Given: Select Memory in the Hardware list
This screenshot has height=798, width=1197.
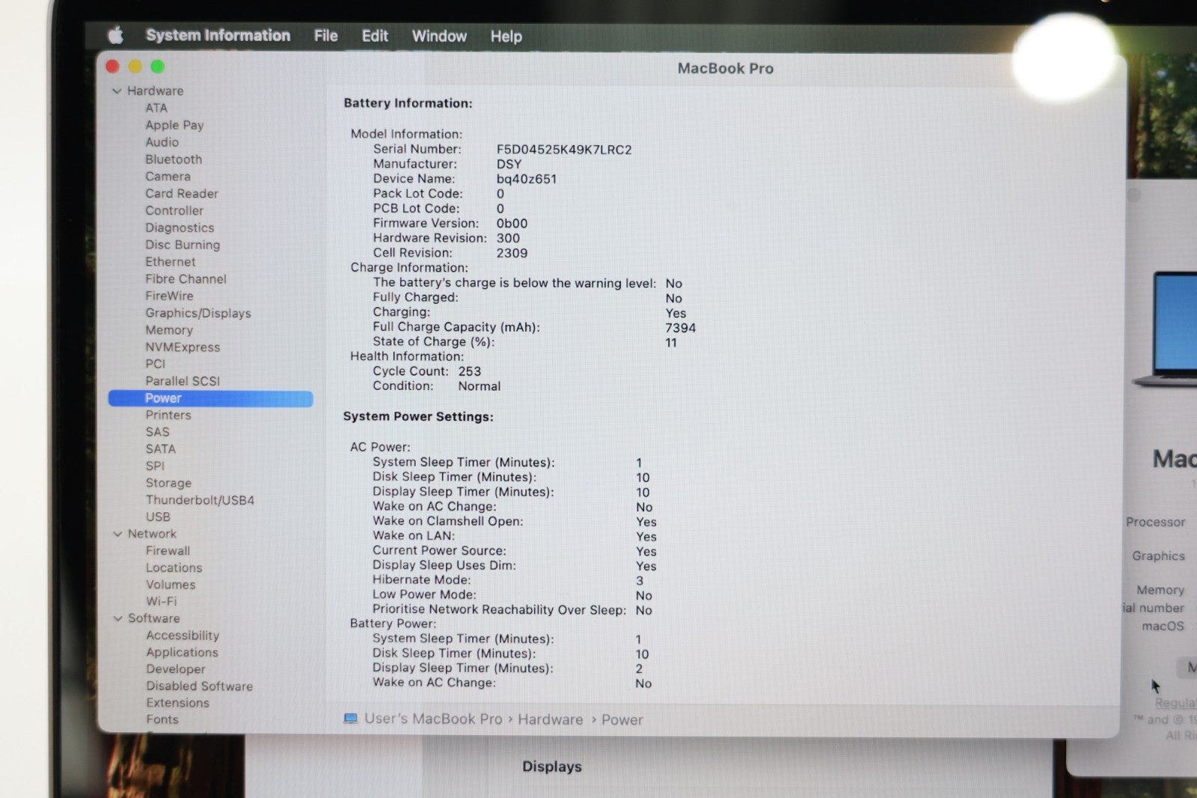Looking at the screenshot, I should click(169, 330).
